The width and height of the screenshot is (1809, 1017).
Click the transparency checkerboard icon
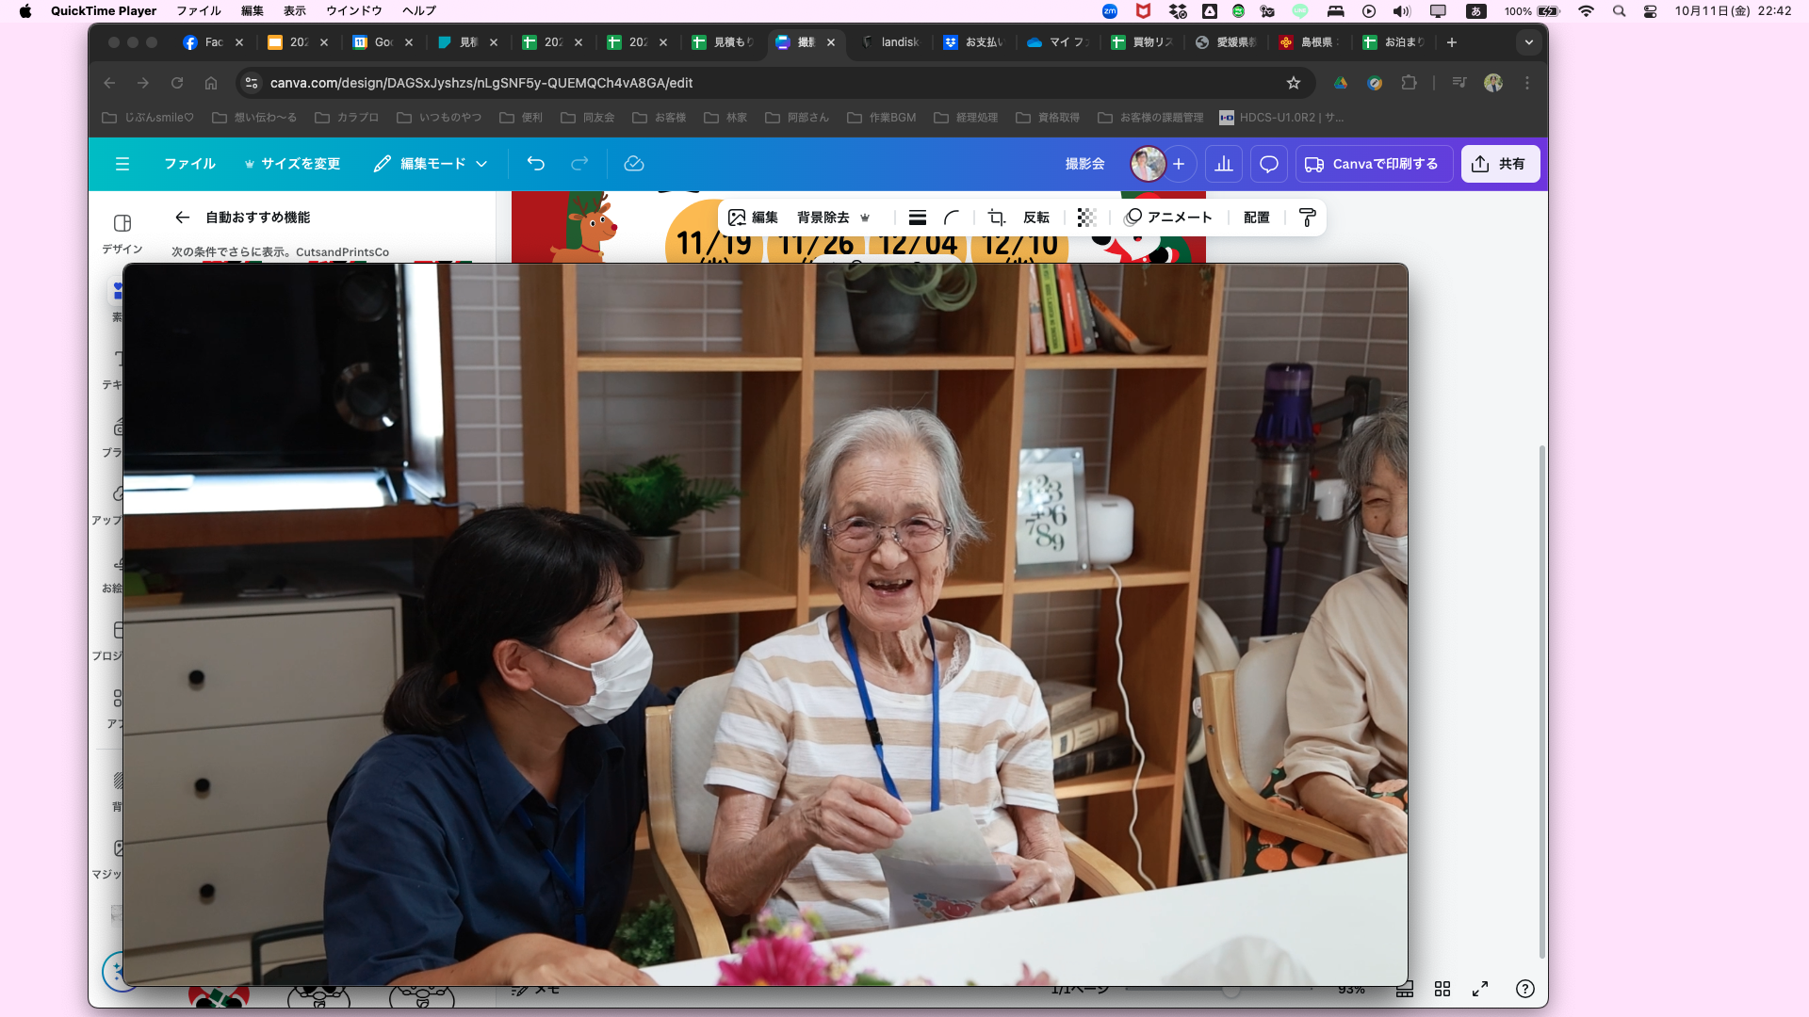click(x=1086, y=218)
